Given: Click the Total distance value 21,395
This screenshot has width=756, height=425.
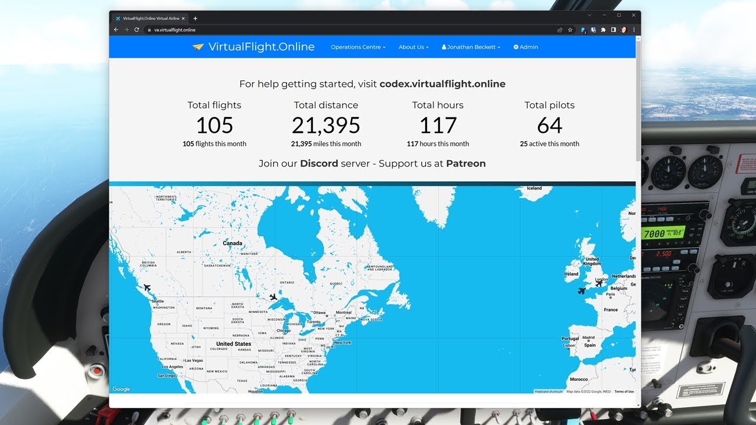Looking at the screenshot, I should pos(326,126).
